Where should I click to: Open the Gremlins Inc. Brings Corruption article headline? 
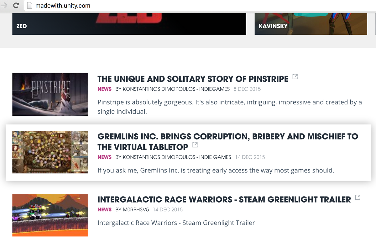[x=228, y=142]
